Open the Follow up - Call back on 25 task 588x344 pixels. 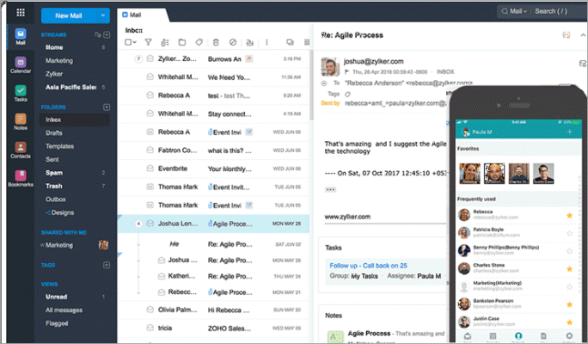368,266
